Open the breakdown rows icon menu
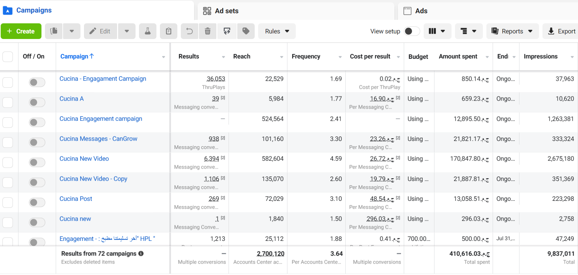Image resolution: width=578 pixels, height=275 pixels. [x=469, y=31]
